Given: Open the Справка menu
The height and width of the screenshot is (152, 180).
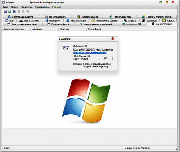Looking at the screenshot, I should [x=57, y=7].
